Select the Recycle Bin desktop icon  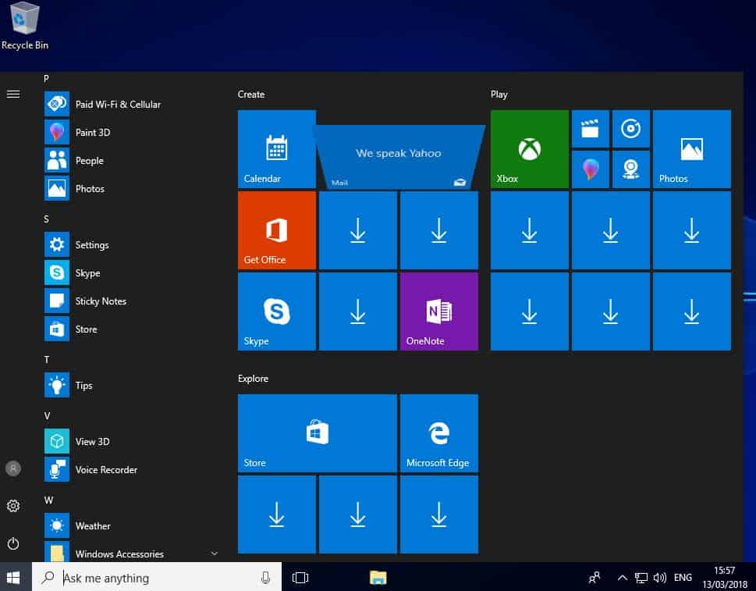[x=25, y=26]
